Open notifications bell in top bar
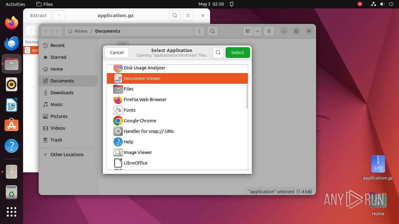Screen dimensions: 399x224 point(232,4)
